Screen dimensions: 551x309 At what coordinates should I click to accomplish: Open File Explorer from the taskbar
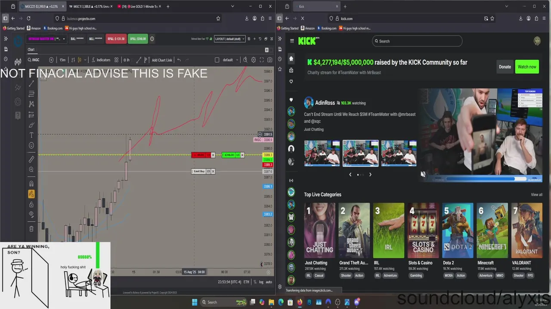(x=272, y=302)
